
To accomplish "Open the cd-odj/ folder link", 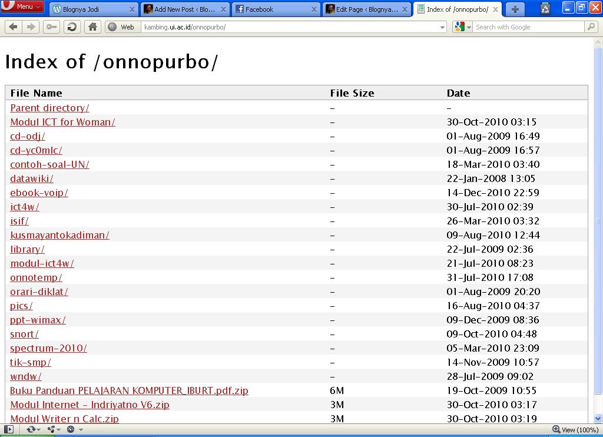I will click(28, 137).
